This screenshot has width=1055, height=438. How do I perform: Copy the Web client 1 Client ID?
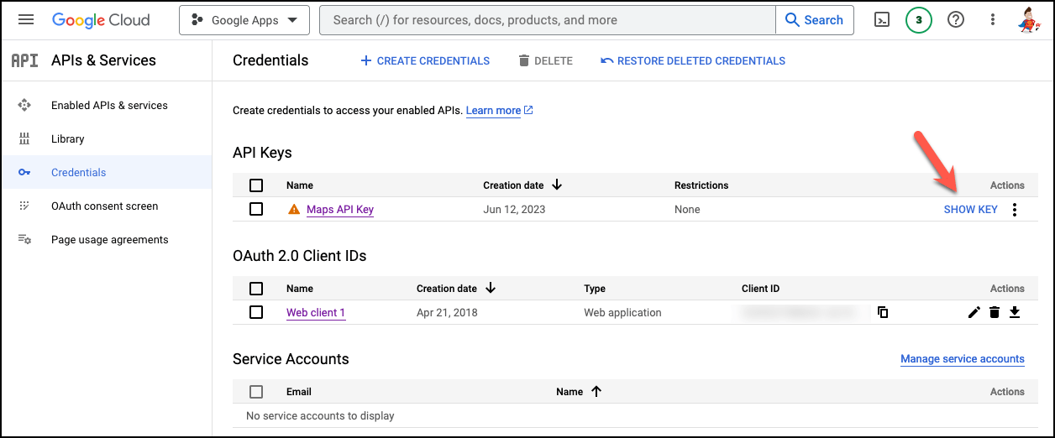pos(883,312)
